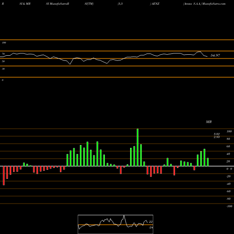
Task: Click the 'AENZ' ticker text in header
Action: (155, 4)
